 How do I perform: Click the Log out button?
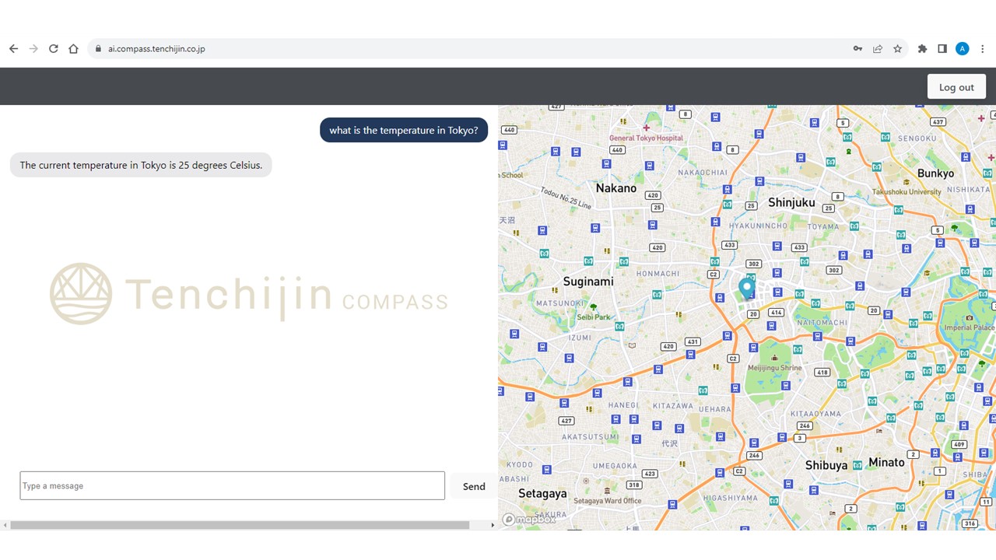pos(956,86)
